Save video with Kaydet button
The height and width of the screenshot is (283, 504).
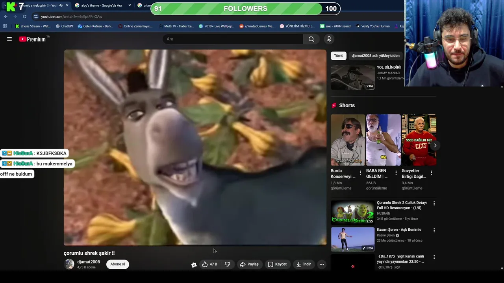[277, 264]
